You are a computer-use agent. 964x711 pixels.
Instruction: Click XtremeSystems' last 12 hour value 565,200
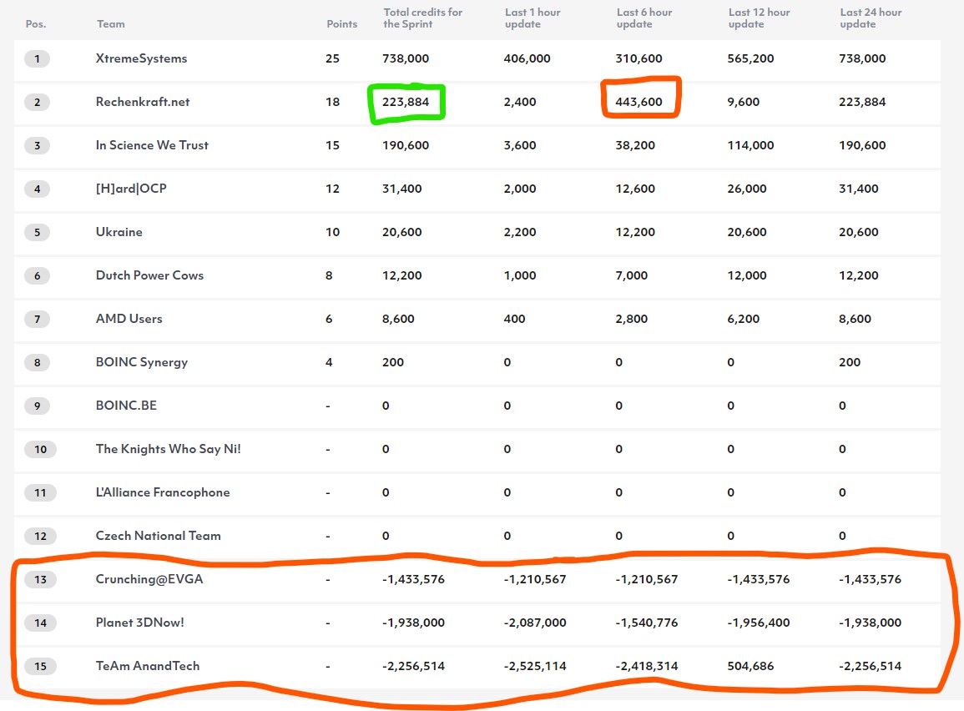(750, 58)
